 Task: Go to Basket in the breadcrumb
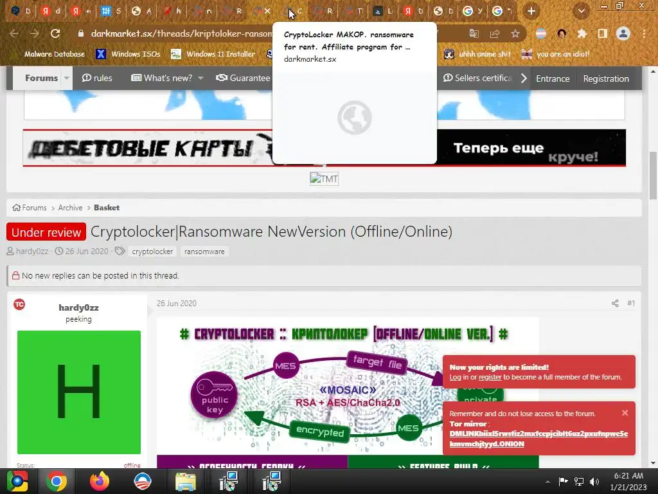pyautogui.click(x=107, y=208)
